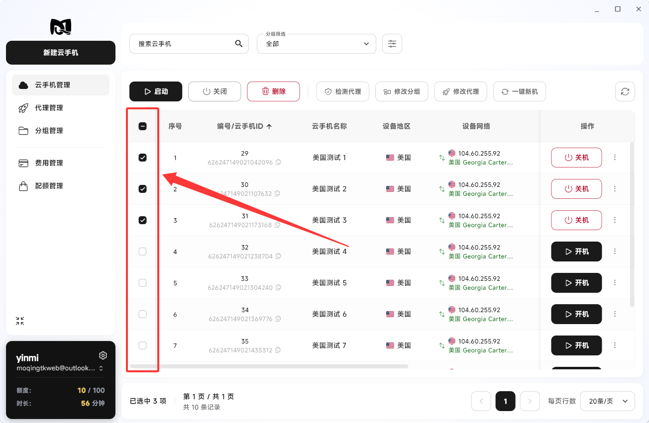The image size is (649, 423).
Task: Click US flag icon in 美国测试 5 region
Action: (390, 283)
